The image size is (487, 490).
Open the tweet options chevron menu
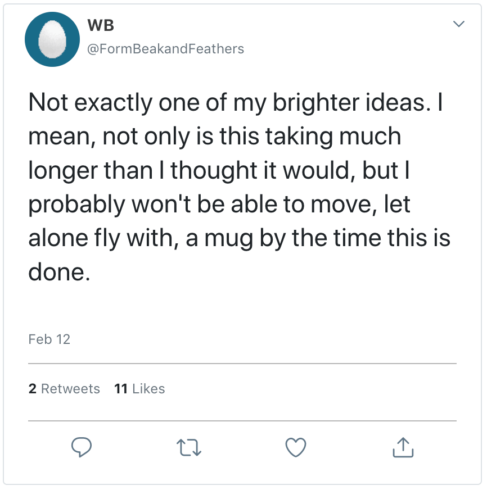click(x=459, y=25)
